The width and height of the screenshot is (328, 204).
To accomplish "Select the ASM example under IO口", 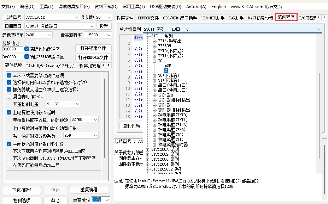I will click(x=168, y=66).
